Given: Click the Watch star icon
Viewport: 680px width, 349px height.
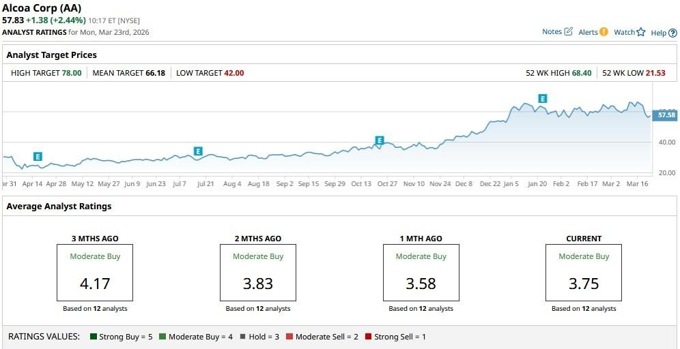Looking at the screenshot, I should click(x=641, y=32).
